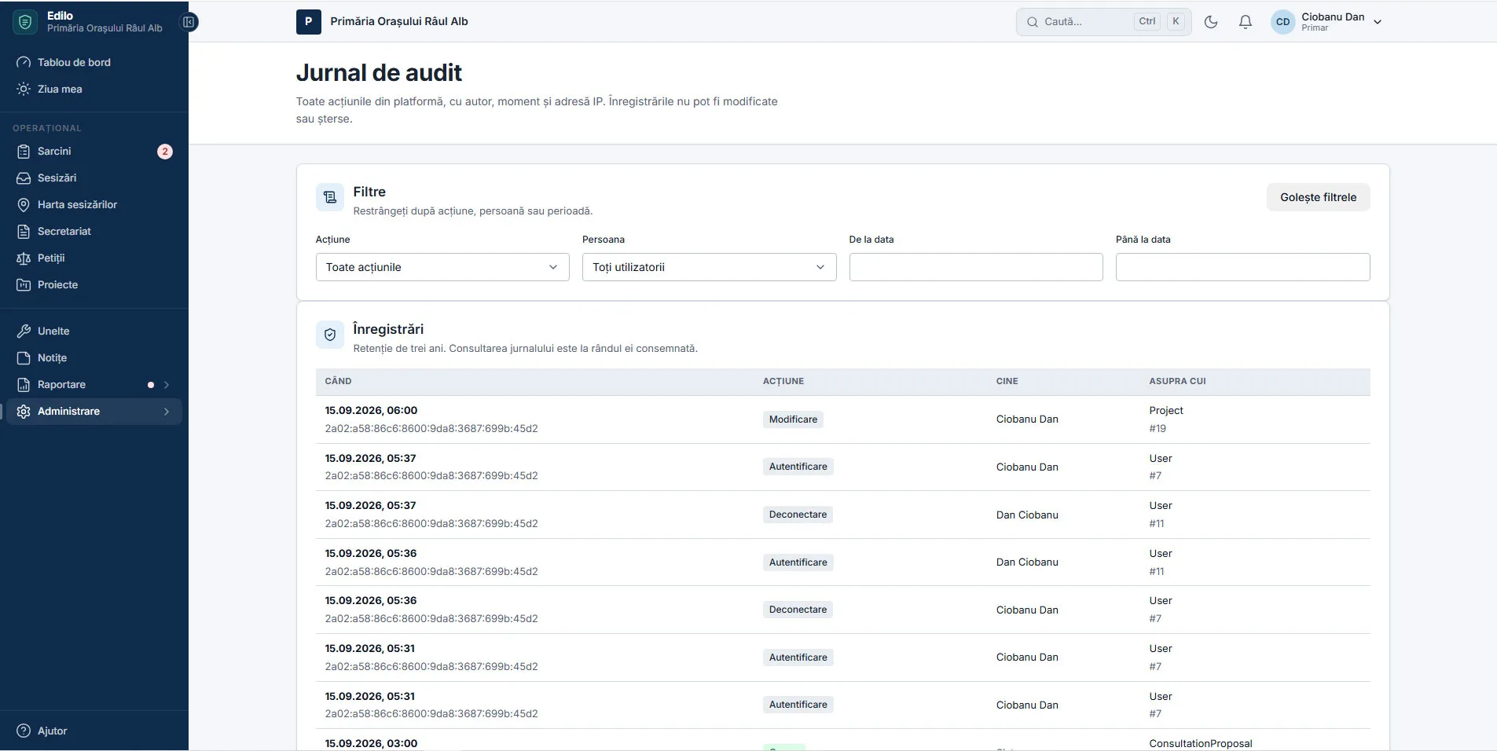Click Deconectare badge in the 05:37 row
Image resolution: width=1497 pixels, height=751 pixels.
click(x=798, y=515)
